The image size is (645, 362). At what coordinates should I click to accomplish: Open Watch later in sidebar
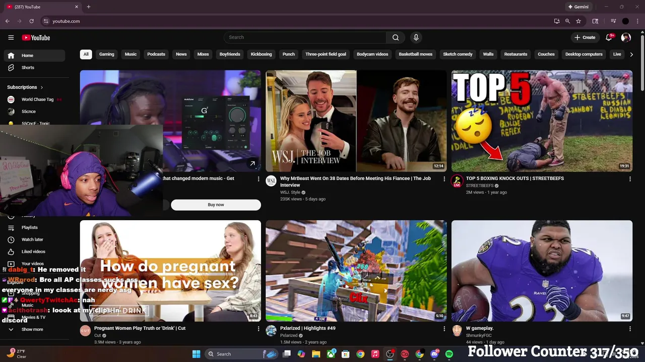[x=34, y=239]
